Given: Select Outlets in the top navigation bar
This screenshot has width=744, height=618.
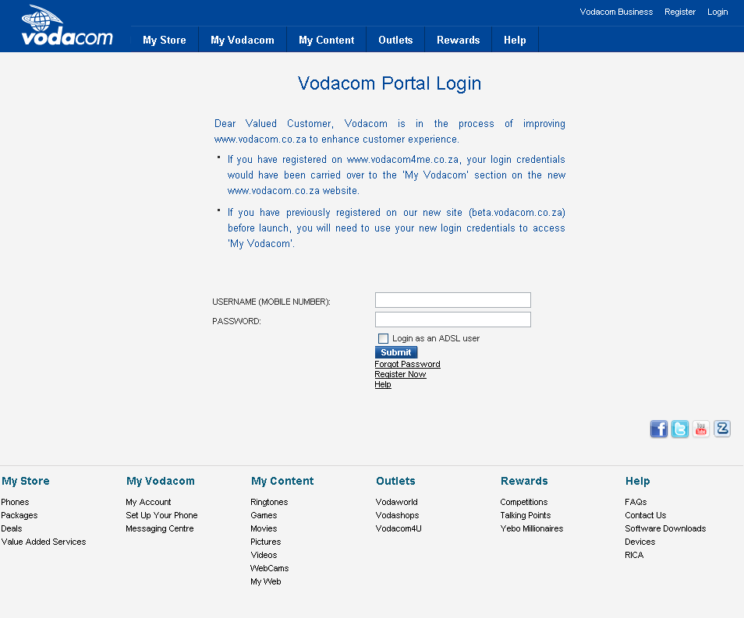Looking at the screenshot, I should click(395, 40).
